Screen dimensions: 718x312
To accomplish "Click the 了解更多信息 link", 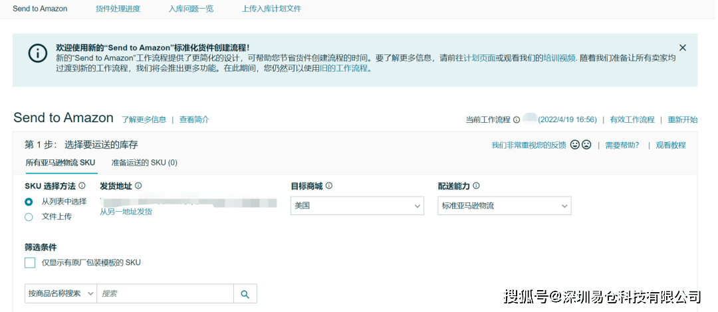I will 144,120.
